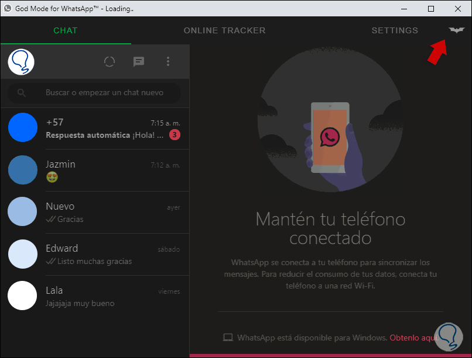Start a new chat via message icon
Screen dimensions: 472x358
[x=139, y=61]
